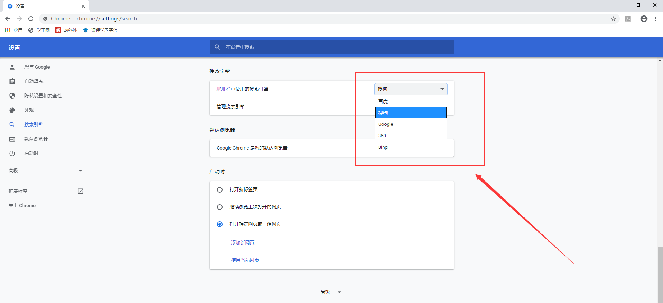This screenshot has height=303, width=663.
Task: Go to 外观 settings section
Action: (x=29, y=110)
